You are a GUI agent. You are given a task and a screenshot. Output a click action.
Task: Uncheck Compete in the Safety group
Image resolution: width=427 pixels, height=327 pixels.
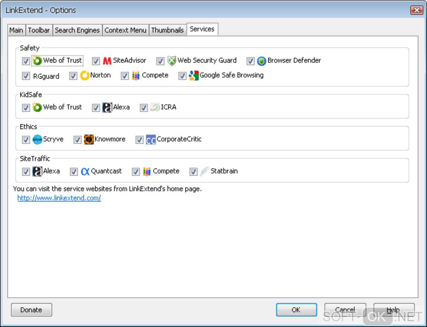tap(125, 76)
